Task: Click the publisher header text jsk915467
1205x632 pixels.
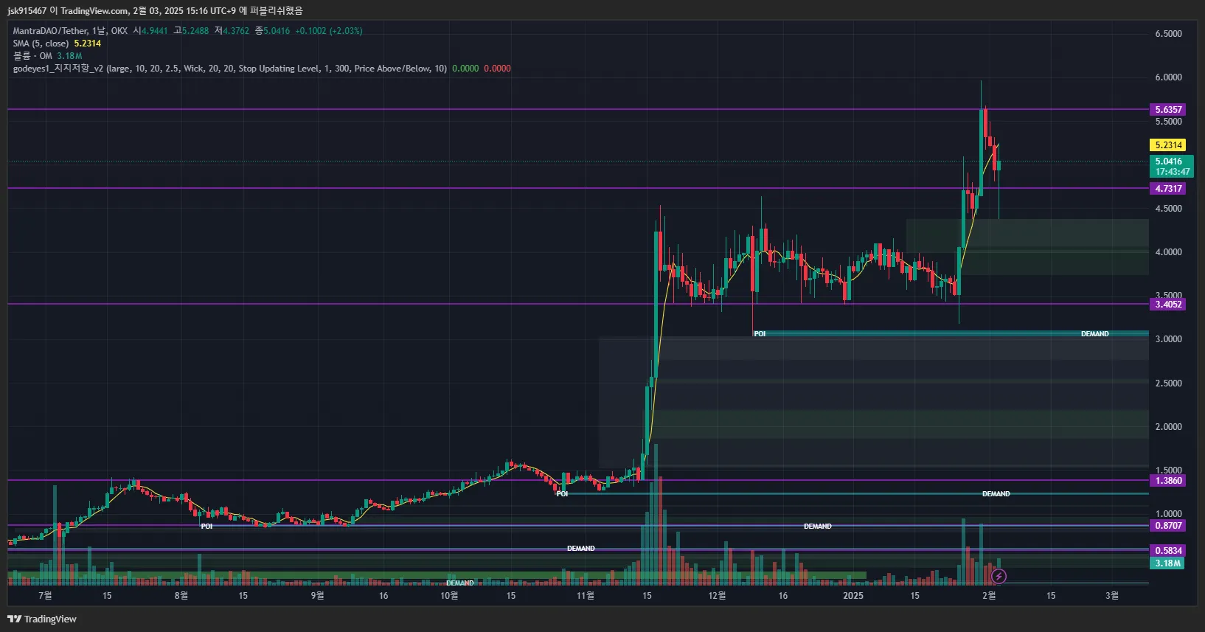Action: coord(27,10)
